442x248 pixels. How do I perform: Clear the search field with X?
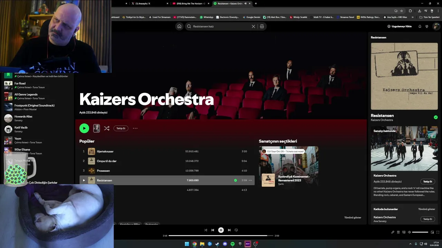point(253,26)
